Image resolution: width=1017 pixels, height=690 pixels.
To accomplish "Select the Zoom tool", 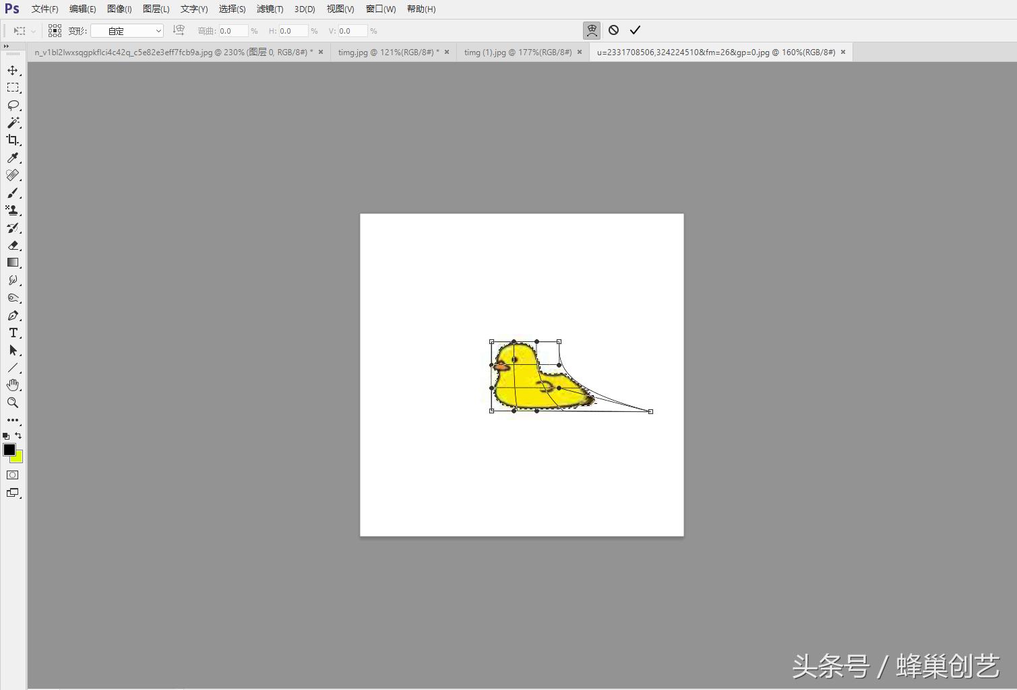I will (13, 403).
